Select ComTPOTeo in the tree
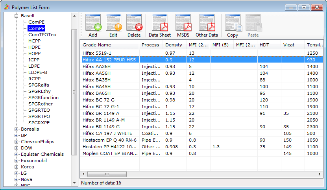The height and width of the screenshot is (190, 327). (42, 35)
